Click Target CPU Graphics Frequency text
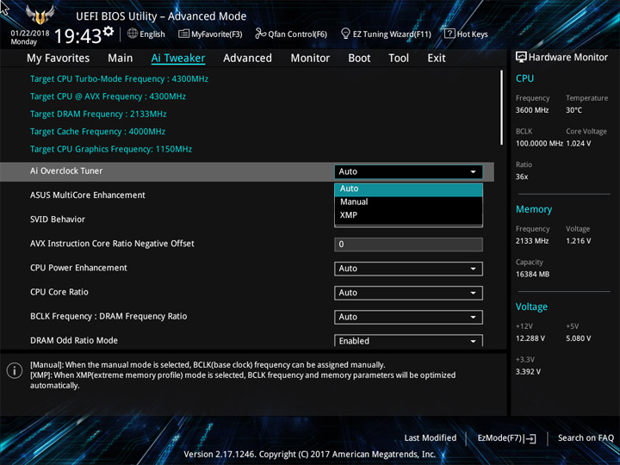The height and width of the screenshot is (465, 620). click(111, 150)
